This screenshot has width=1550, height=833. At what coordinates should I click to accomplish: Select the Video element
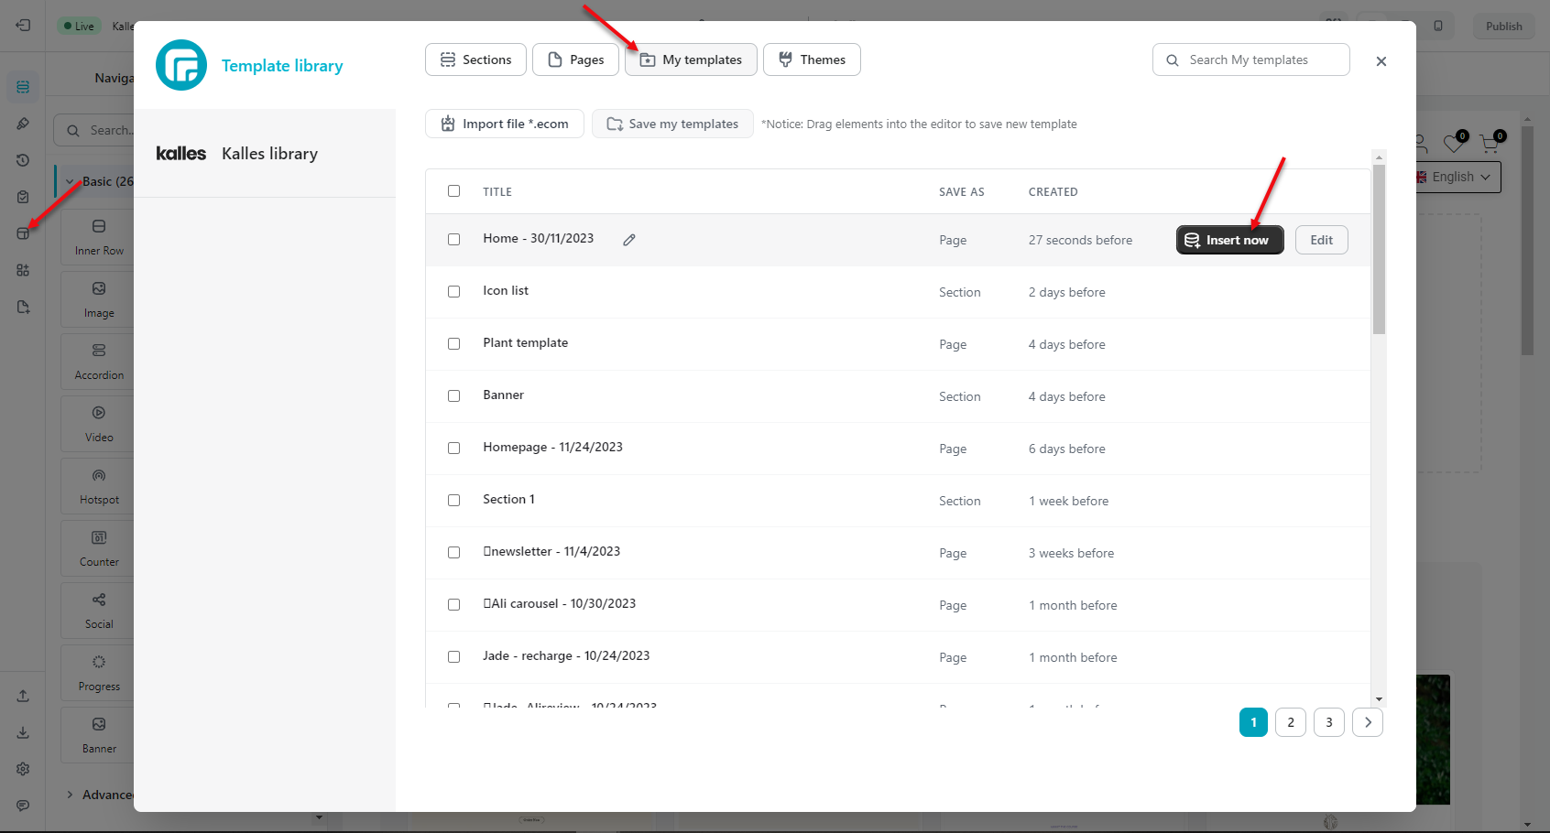point(97,423)
